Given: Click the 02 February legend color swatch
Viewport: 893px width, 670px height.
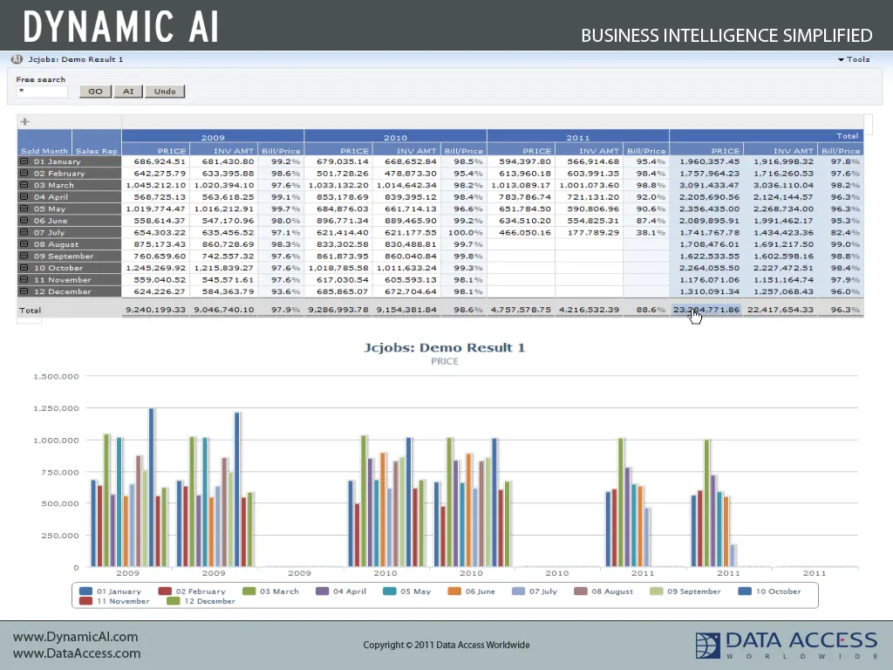Looking at the screenshot, I should [x=165, y=591].
